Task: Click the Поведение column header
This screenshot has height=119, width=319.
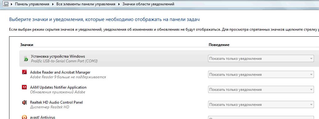Action: [219, 45]
